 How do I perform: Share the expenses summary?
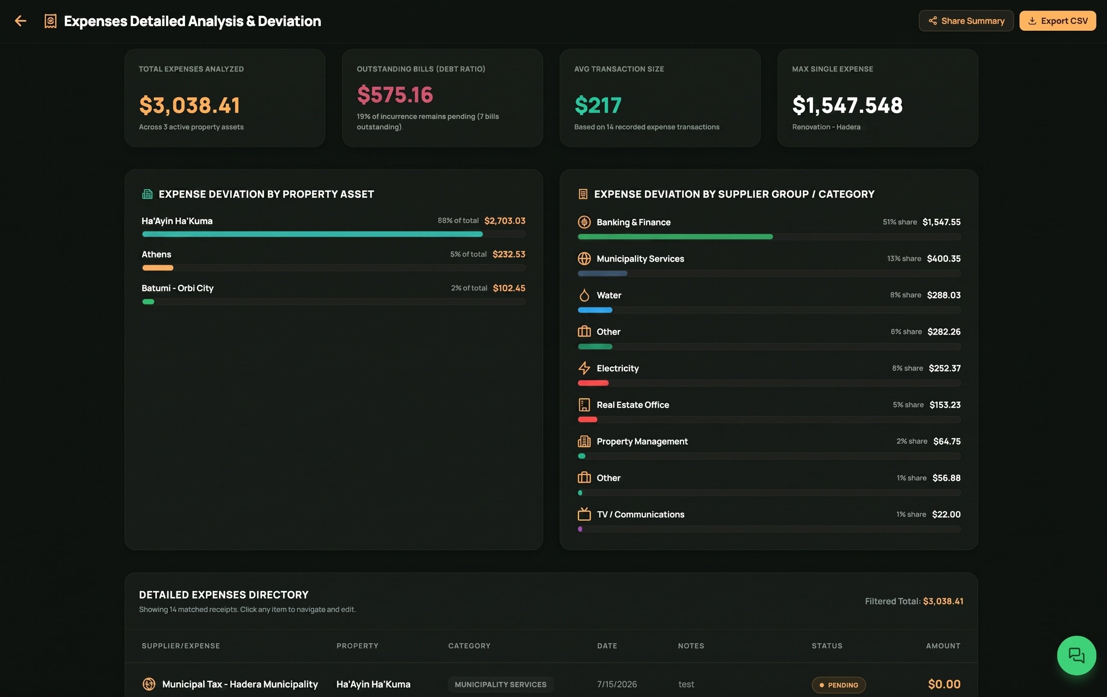(966, 20)
